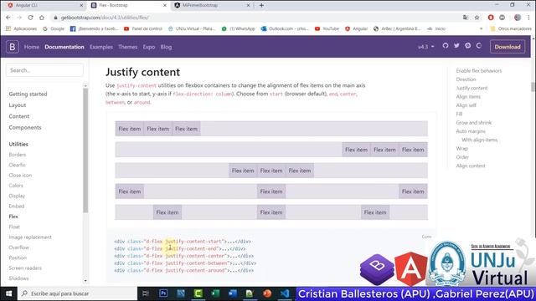Click the browser address bar URL
The width and height of the screenshot is (536, 301).
point(105,18)
